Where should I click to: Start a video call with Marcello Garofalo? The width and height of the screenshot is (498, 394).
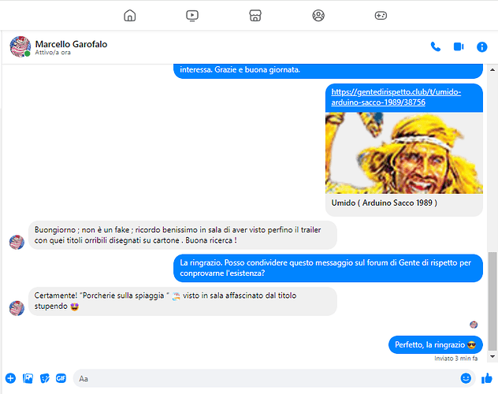[459, 47]
